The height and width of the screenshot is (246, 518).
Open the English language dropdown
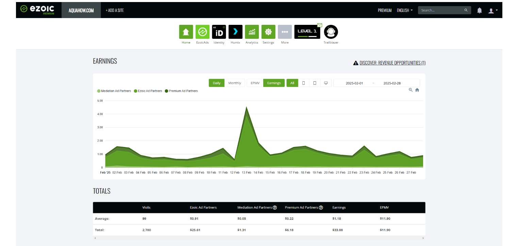(405, 10)
